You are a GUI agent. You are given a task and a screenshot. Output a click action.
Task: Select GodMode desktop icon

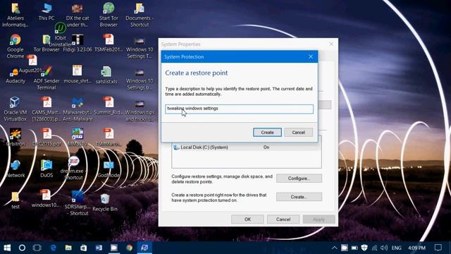(109, 169)
